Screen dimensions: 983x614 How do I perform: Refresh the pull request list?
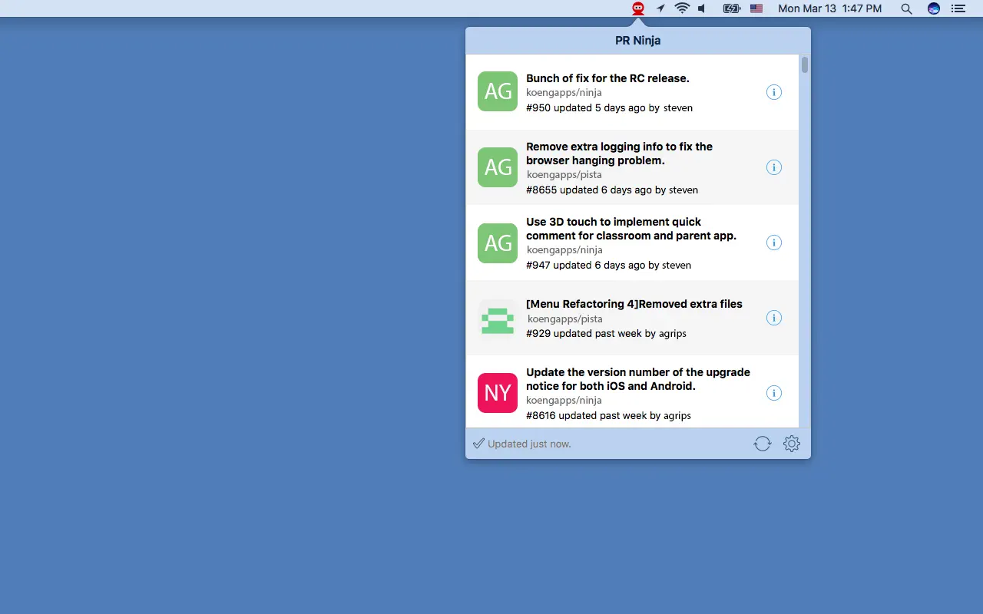coord(762,444)
